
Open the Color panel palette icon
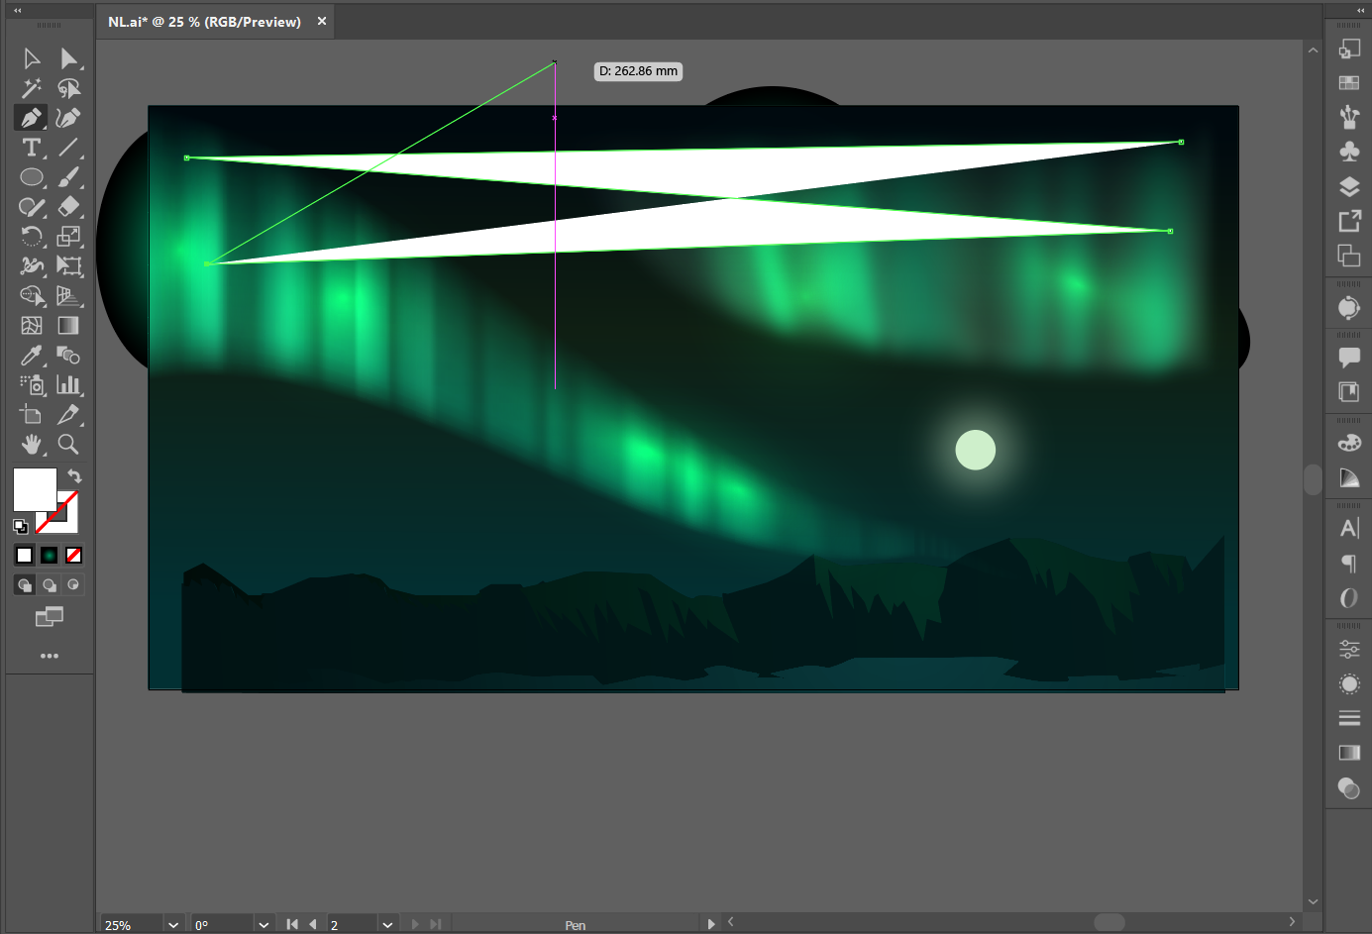(x=1349, y=443)
